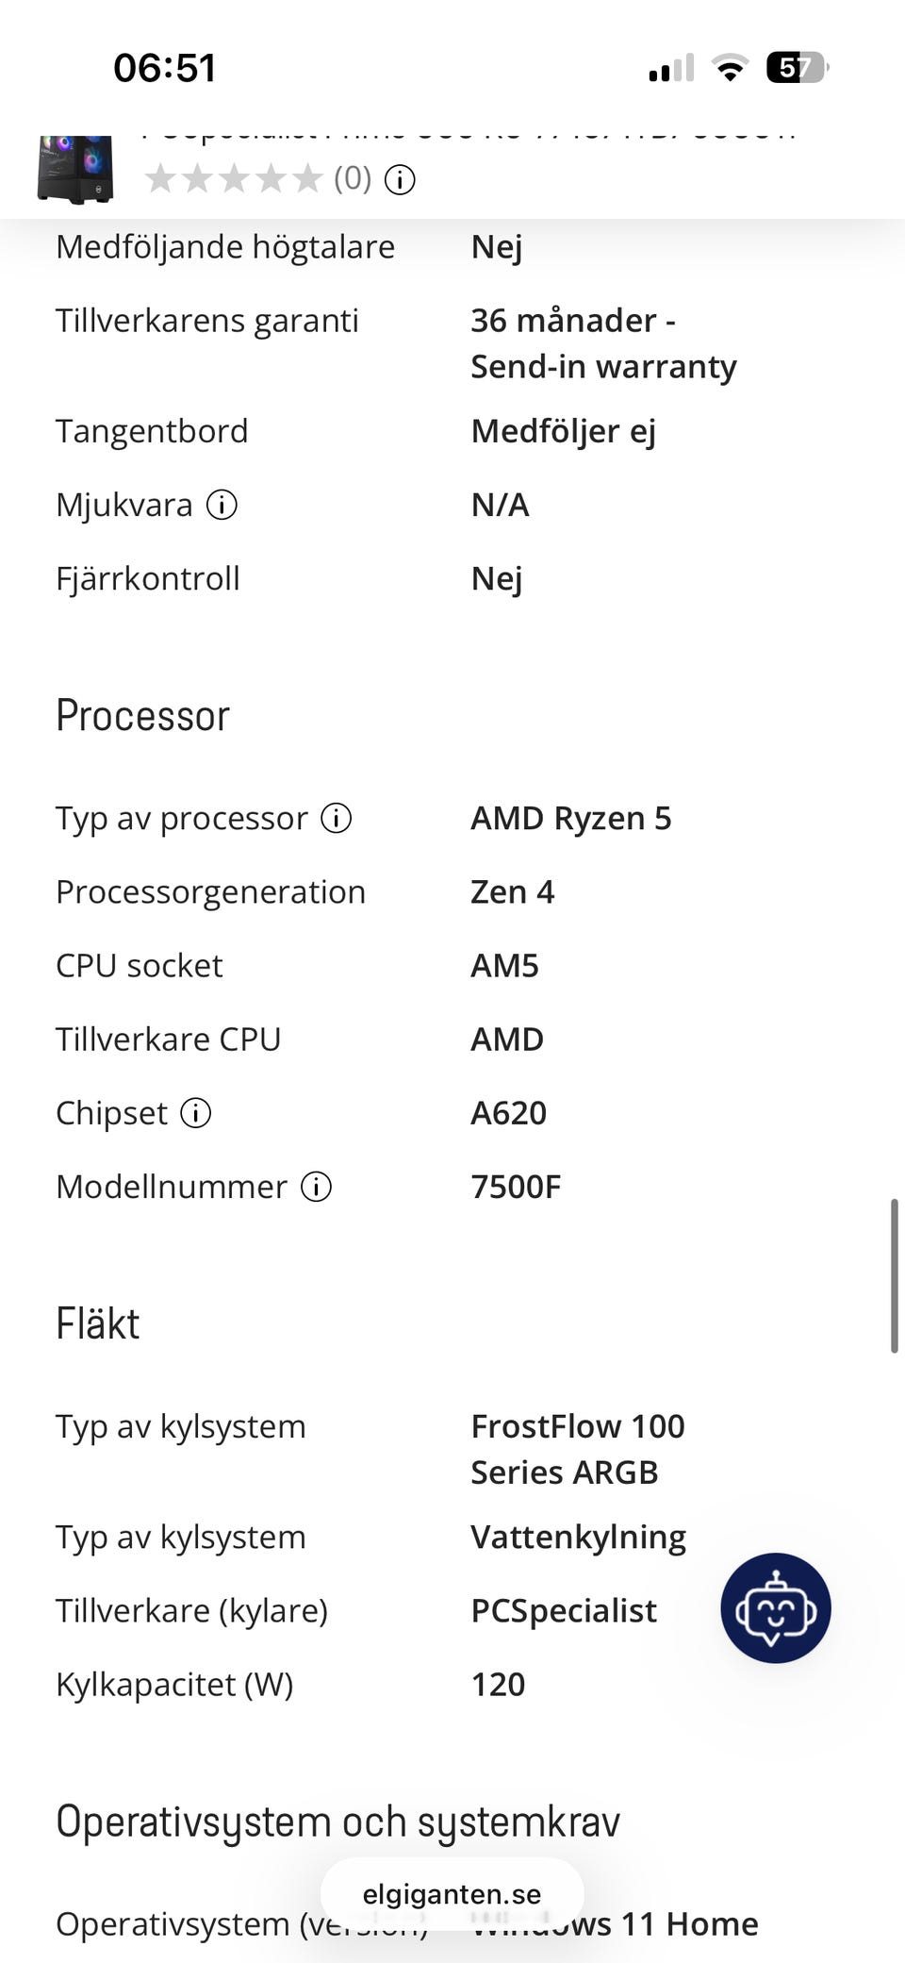Tap the elgiganten.se address pill
Screen dimensions: 905x1963
(452, 1894)
